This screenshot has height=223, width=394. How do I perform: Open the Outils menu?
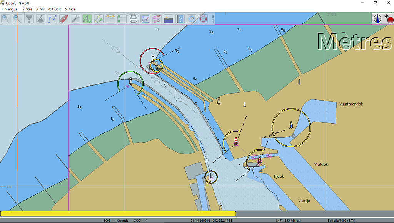(x=55, y=9)
